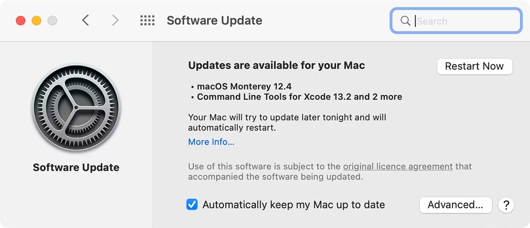Screen dimensions: 530x228
Task: Click the Updates are available heading
Action: (276, 66)
